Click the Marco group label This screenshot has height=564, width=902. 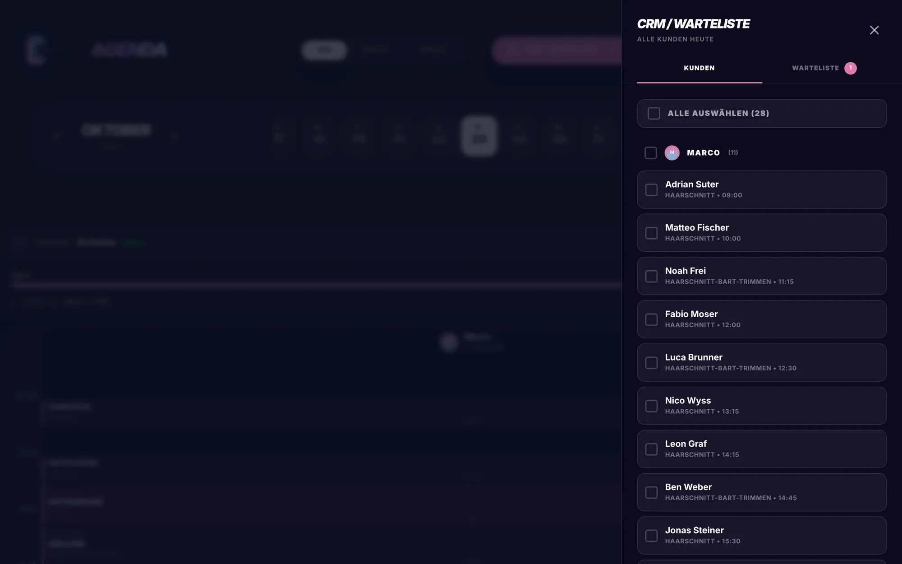pos(703,153)
